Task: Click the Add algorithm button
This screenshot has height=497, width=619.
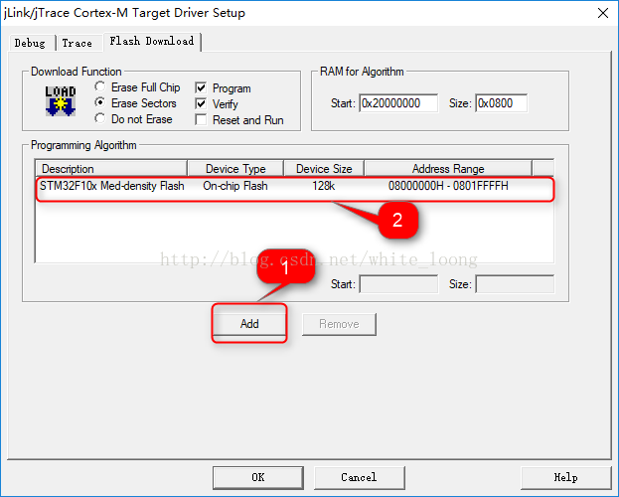Action: pyautogui.click(x=249, y=324)
